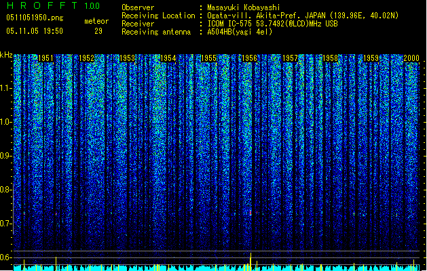This screenshot has height=271, width=427.
Task: Click the 2000 time marker
Action: pyautogui.click(x=411, y=58)
